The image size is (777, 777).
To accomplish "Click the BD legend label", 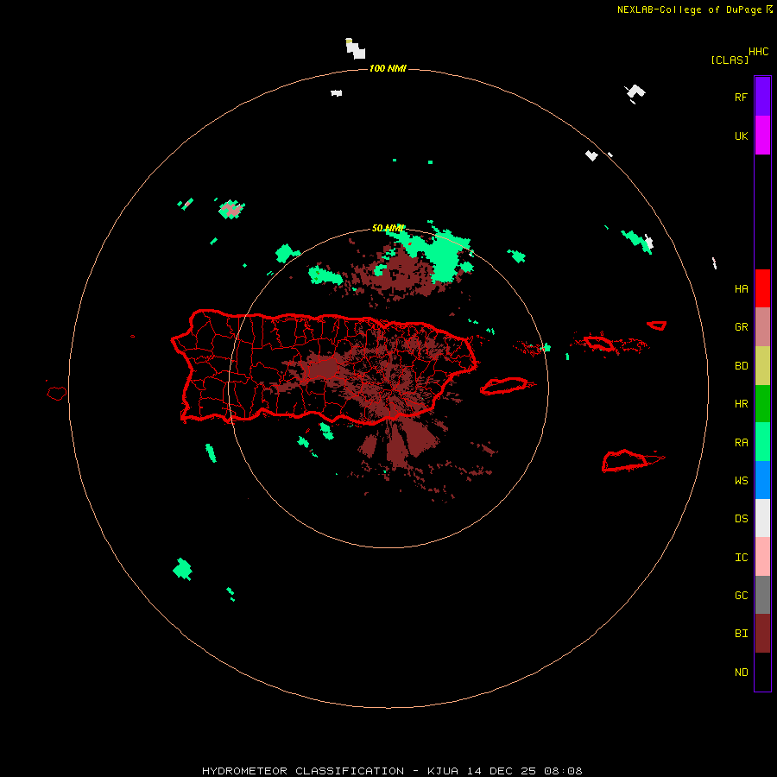I will (x=741, y=366).
